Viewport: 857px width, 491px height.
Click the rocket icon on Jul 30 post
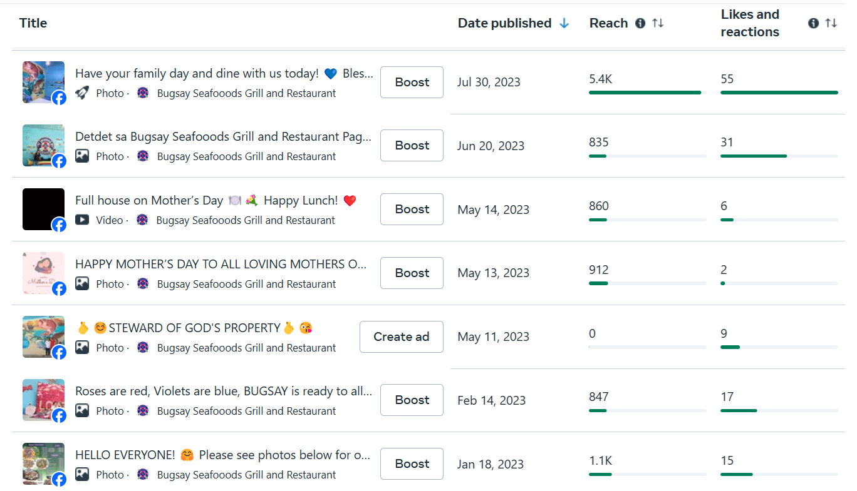point(82,93)
